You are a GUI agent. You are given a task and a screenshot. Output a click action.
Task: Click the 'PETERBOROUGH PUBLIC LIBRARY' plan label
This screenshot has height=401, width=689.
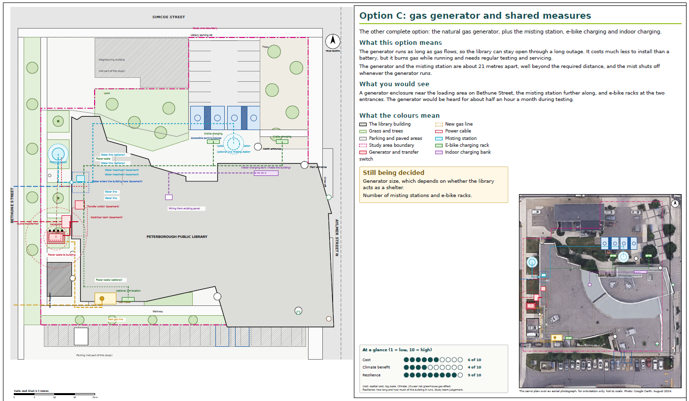click(x=177, y=237)
